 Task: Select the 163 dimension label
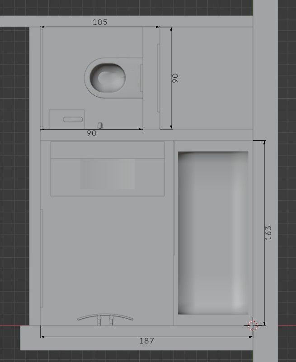(x=268, y=233)
